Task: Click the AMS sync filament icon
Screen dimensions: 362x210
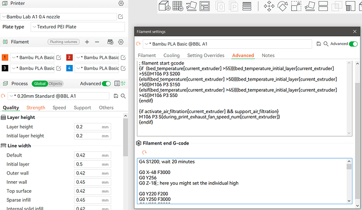Action: 110,42
